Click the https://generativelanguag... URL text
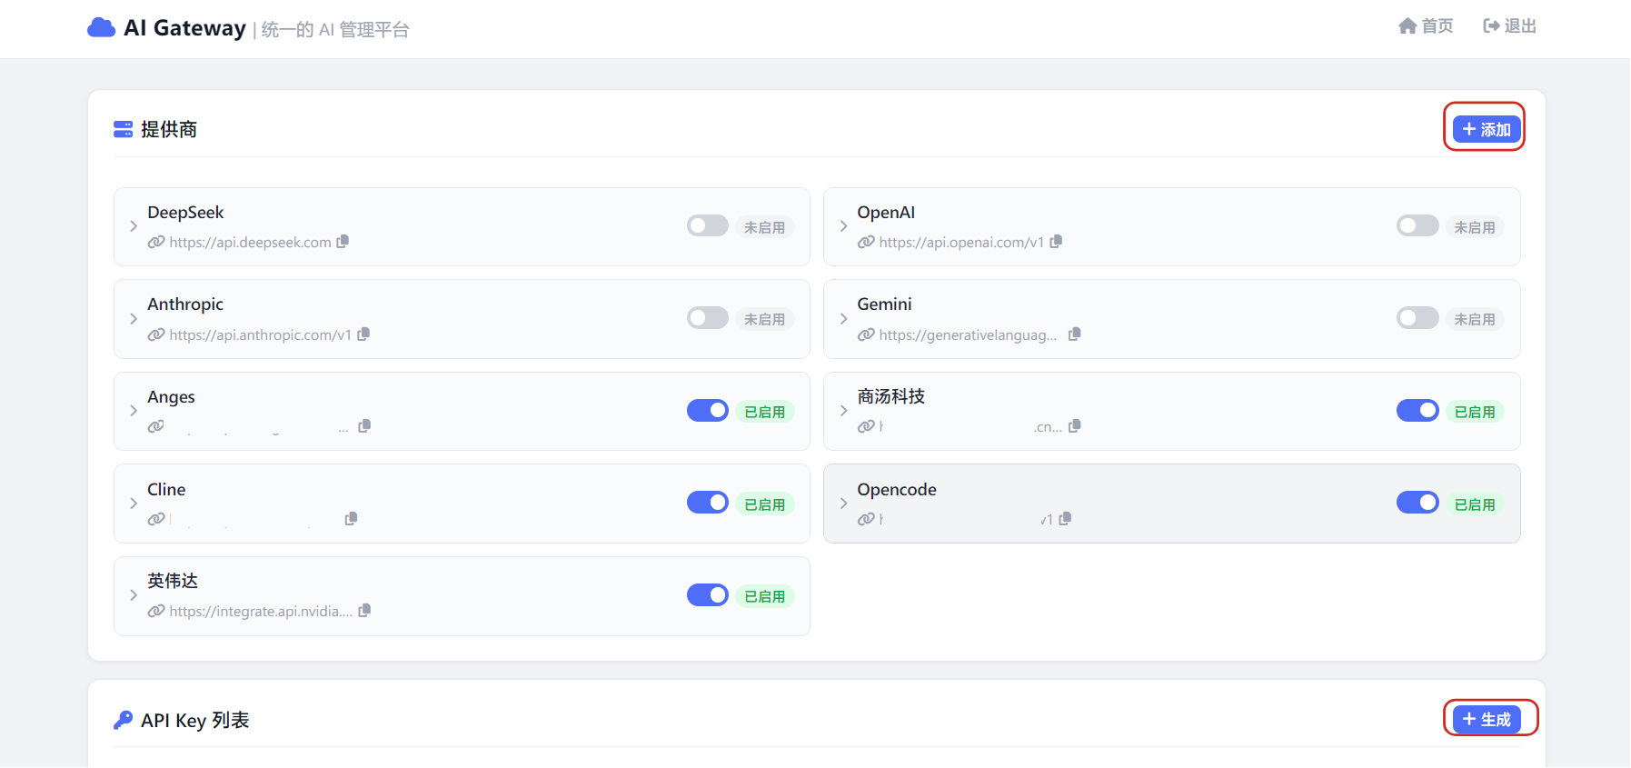 (x=968, y=335)
